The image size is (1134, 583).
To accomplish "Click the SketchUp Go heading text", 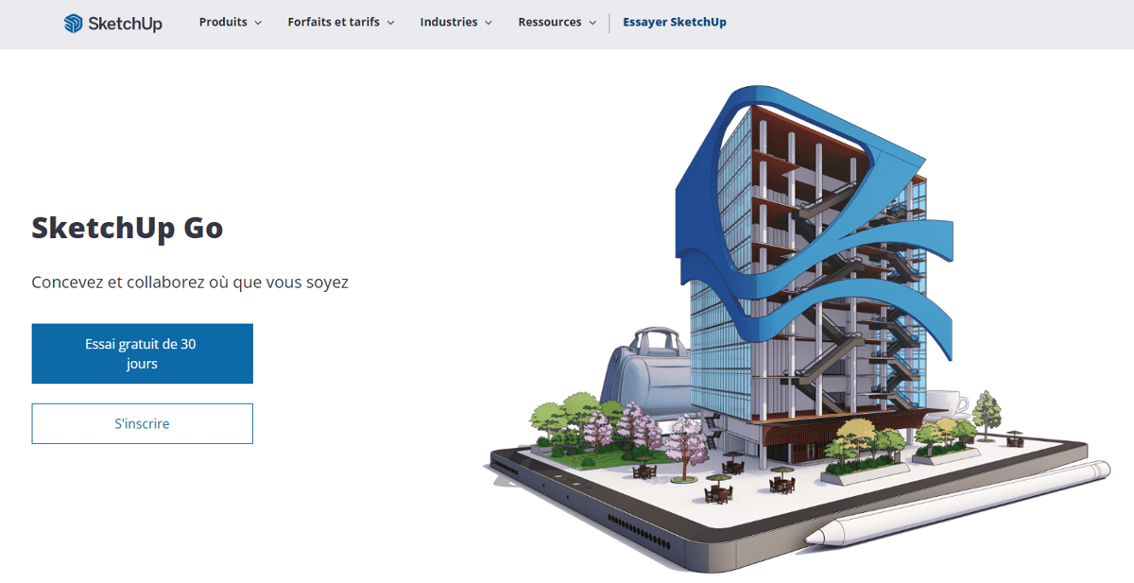I will coord(128,228).
